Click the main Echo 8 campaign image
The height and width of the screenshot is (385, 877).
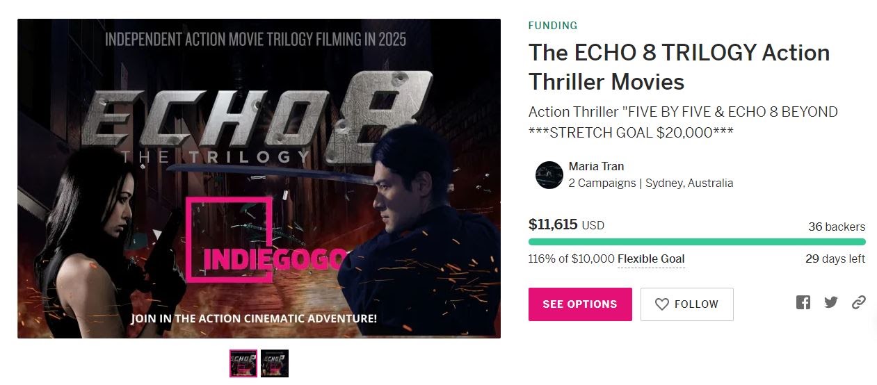click(x=259, y=179)
